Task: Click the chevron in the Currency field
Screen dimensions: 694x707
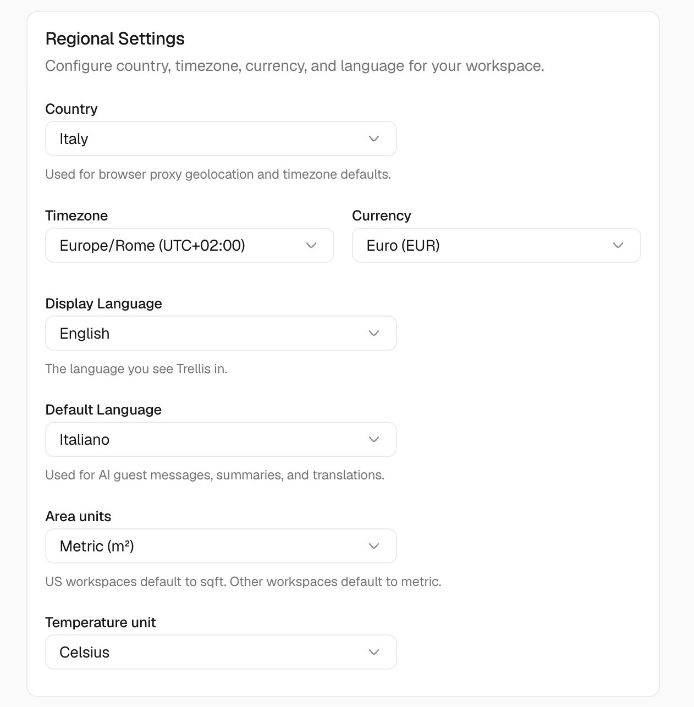Action: point(618,245)
